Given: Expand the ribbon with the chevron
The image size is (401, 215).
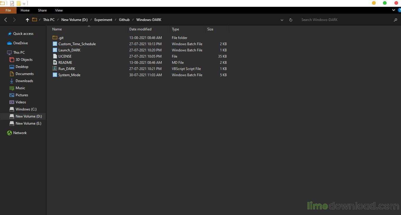Looking at the screenshot, I should pos(393,10).
